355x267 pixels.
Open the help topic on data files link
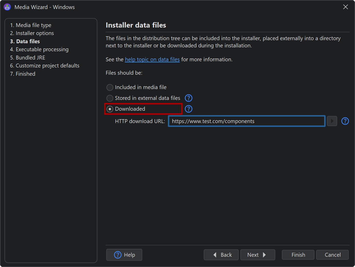tap(152, 59)
